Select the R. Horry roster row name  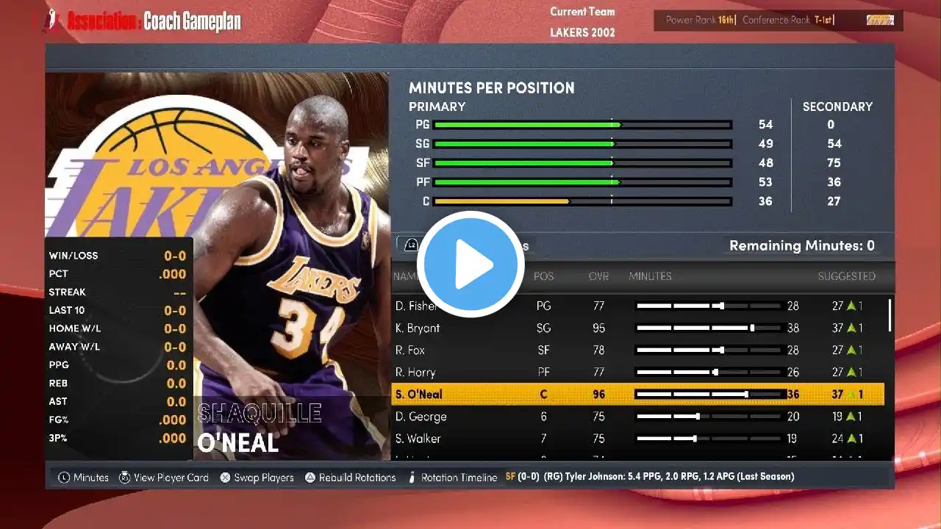click(415, 372)
